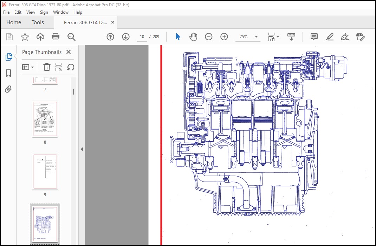Go to next page arrow

pyautogui.click(x=126, y=37)
